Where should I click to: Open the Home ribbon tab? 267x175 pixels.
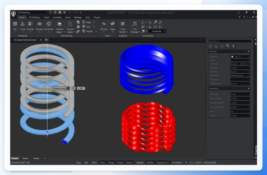pyautogui.click(x=22, y=17)
